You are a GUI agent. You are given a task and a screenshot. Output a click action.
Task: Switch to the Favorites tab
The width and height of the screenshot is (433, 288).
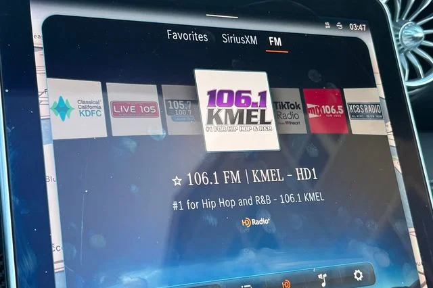coord(187,36)
